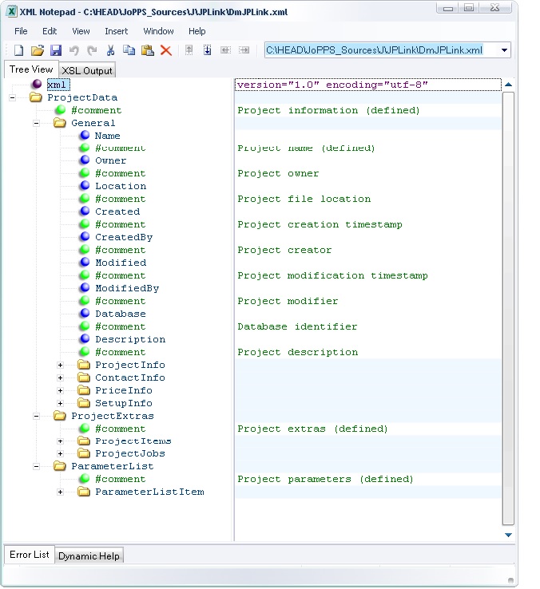Nudge node right toolbar icon
The height and width of the screenshot is (589, 540).
244,50
